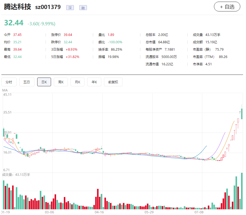Viewport: 246px width, 215px height.
Task: Click the current price 32.44 headline
Action: coord(14,23)
